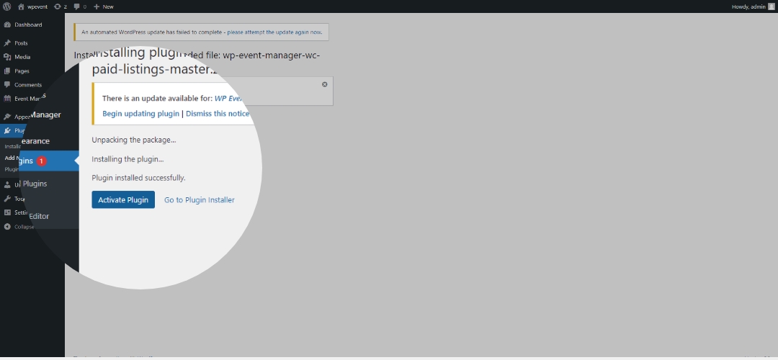
Task: Open Appearance paintbrush icon in sidebar
Action: tap(7, 117)
